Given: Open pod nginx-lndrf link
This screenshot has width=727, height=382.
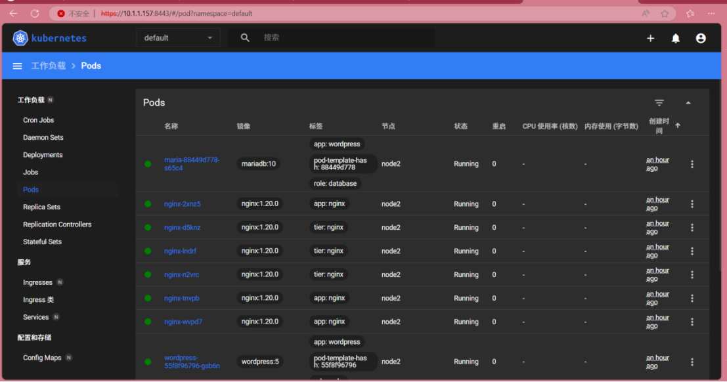Looking at the screenshot, I should click(x=180, y=251).
